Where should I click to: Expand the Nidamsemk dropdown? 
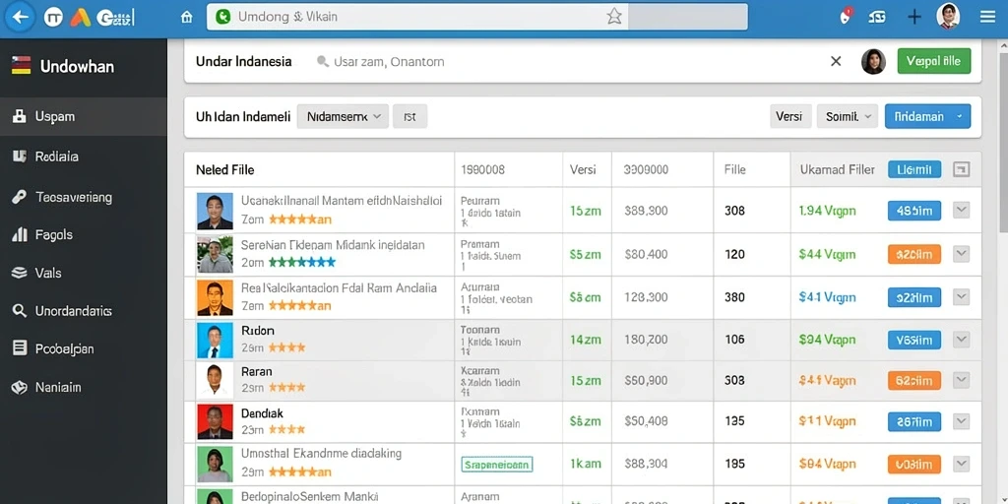tap(343, 116)
